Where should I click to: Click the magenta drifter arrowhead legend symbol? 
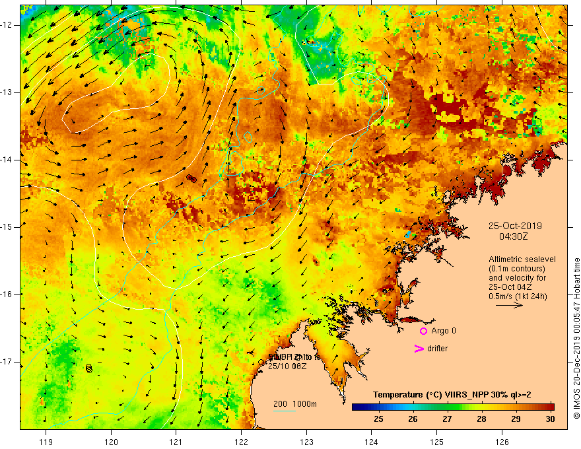pyautogui.click(x=419, y=349)
